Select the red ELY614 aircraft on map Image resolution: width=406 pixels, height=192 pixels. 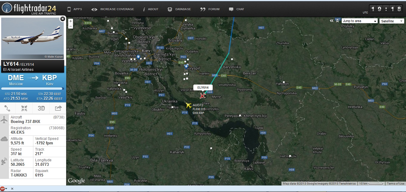click(x=203, y=96)
